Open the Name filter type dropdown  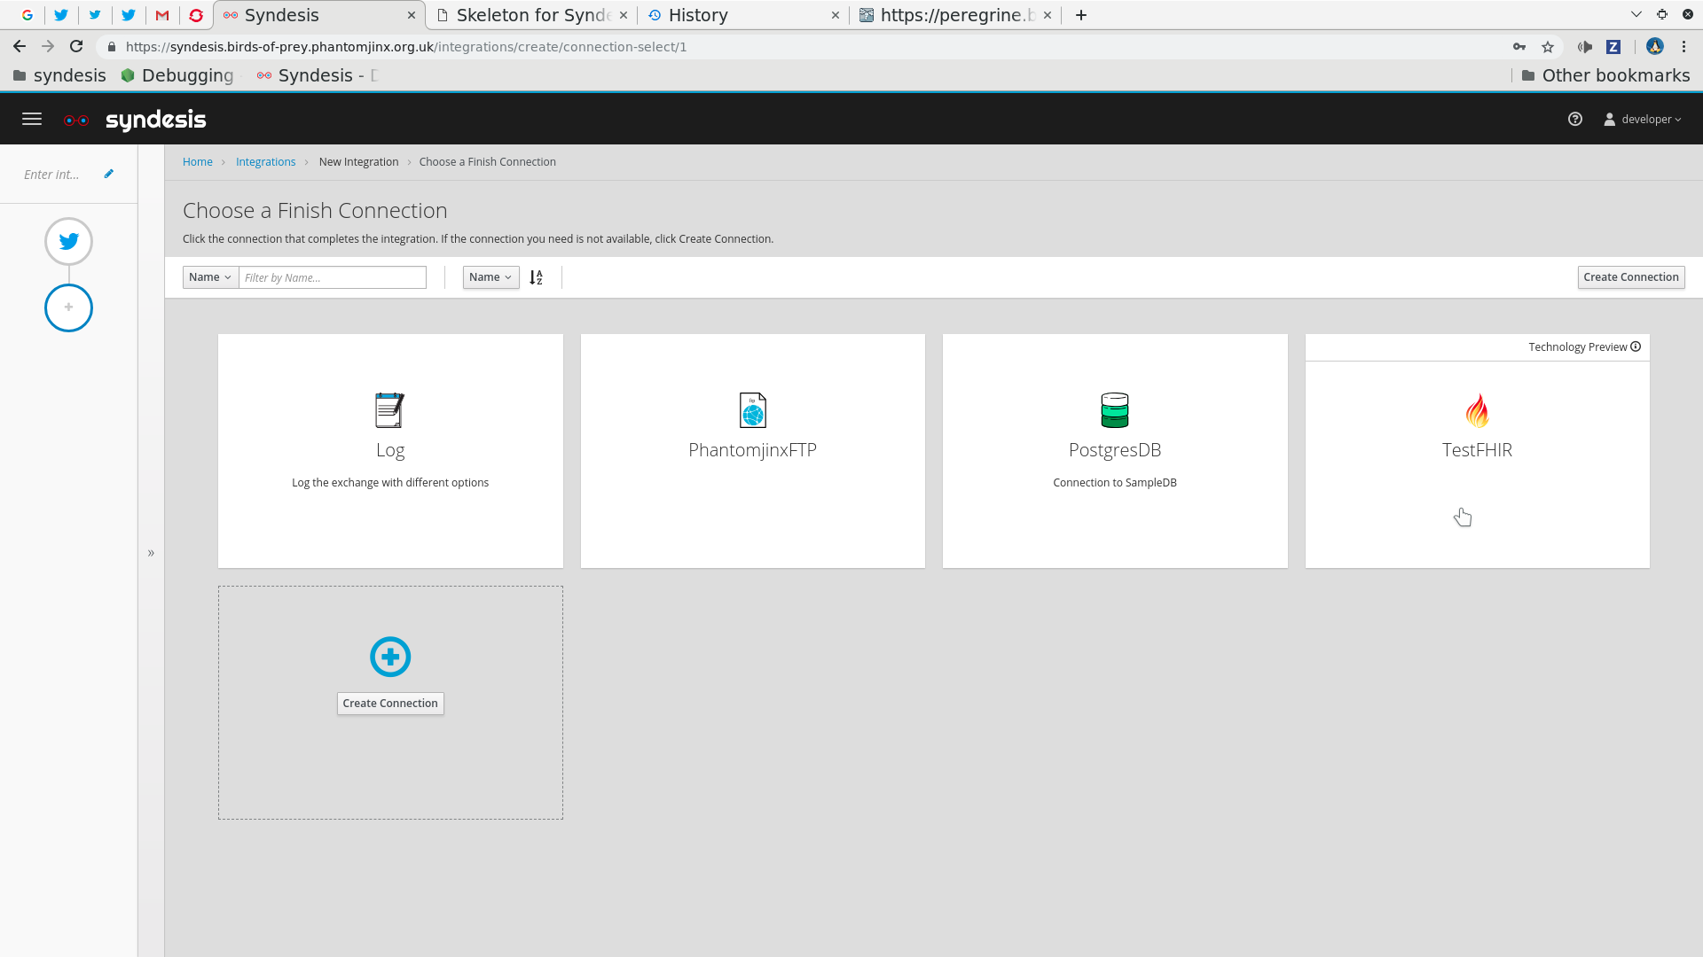point(210,277)
